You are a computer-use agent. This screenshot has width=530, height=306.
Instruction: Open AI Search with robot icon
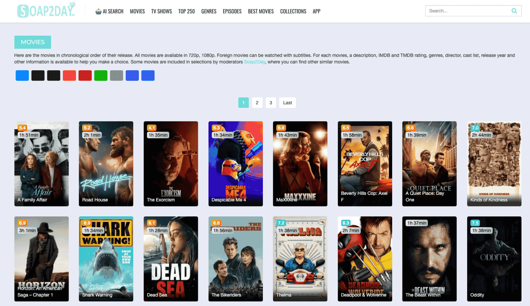[x=109, y=11]
